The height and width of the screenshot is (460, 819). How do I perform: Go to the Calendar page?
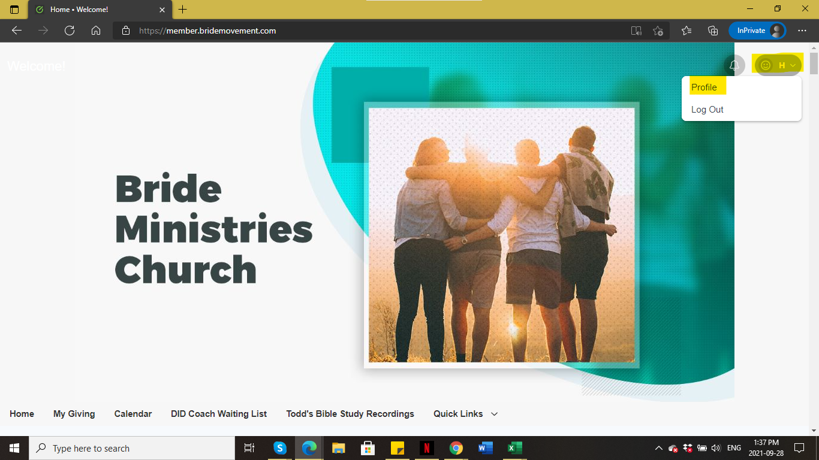click(133, 414)
